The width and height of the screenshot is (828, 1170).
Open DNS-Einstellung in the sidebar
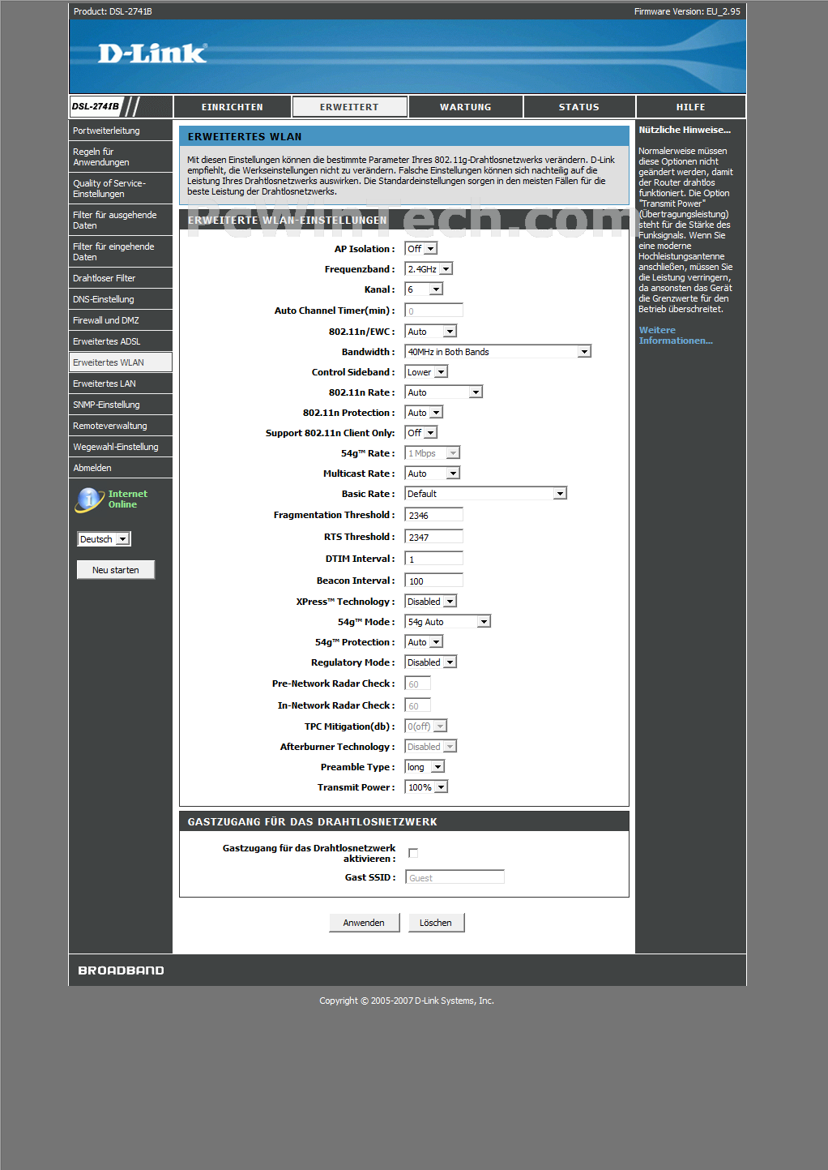click(x=121, y=299)
